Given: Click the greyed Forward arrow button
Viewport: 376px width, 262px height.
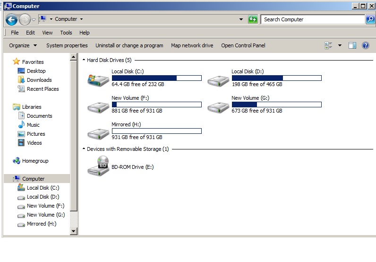Looking at the screenshot, I should (25, 19).
